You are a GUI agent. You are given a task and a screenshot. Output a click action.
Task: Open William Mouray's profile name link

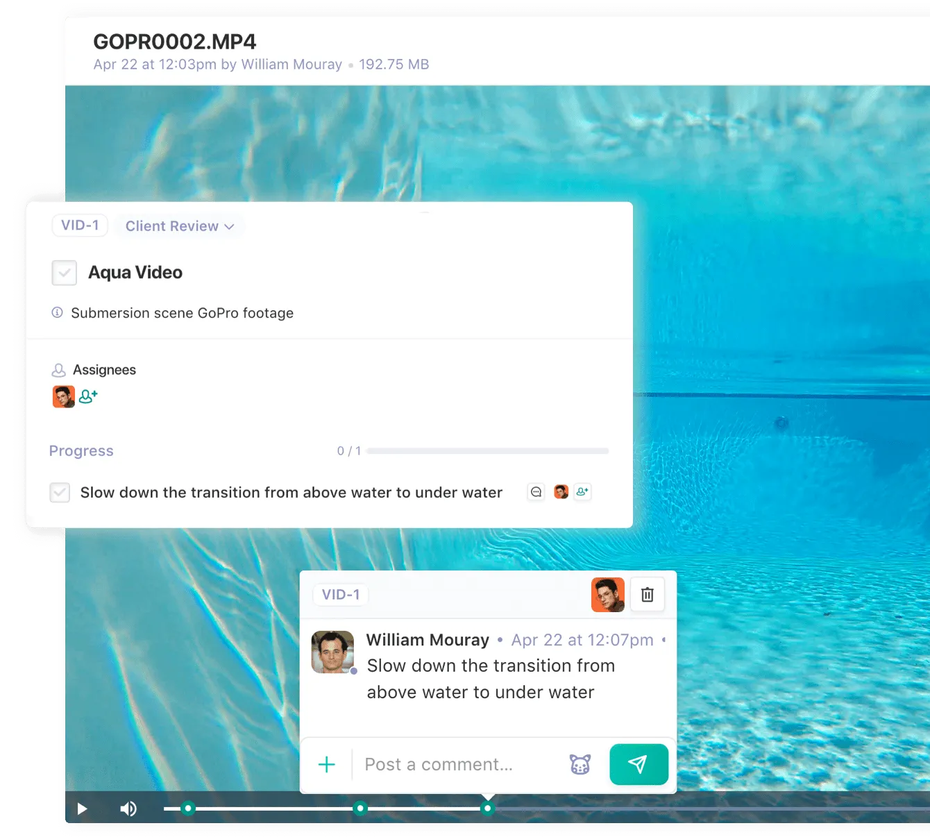(x=428, y=639)
